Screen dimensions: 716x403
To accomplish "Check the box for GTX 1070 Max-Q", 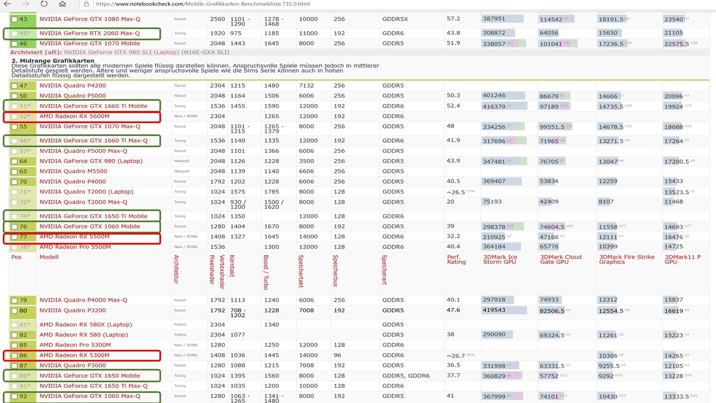I will (x=15, y=127).
